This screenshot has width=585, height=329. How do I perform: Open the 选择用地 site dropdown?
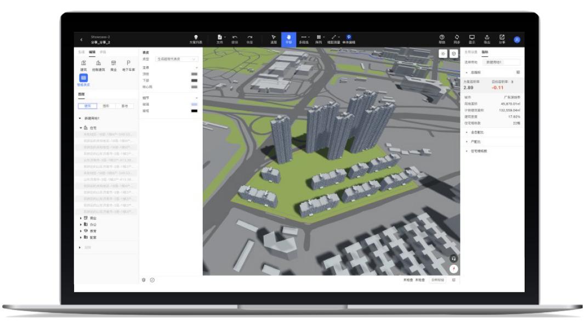pos(501,63)
